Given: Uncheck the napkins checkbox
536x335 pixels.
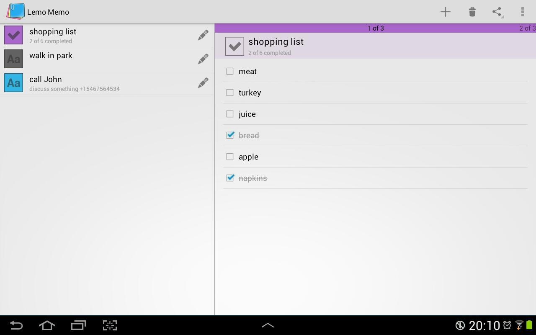Looking at the screenshot, I should (230, 178).
